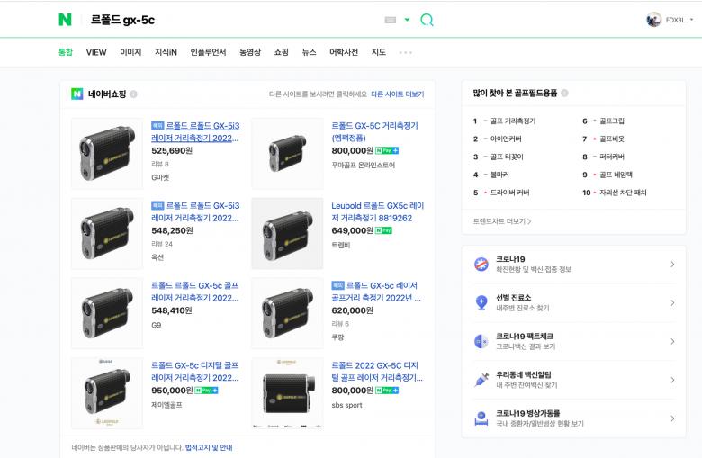702x458 pixels.
Task: Click the 우리동네 백신알림 syringe icon
Action: click(x=481, y=380)
